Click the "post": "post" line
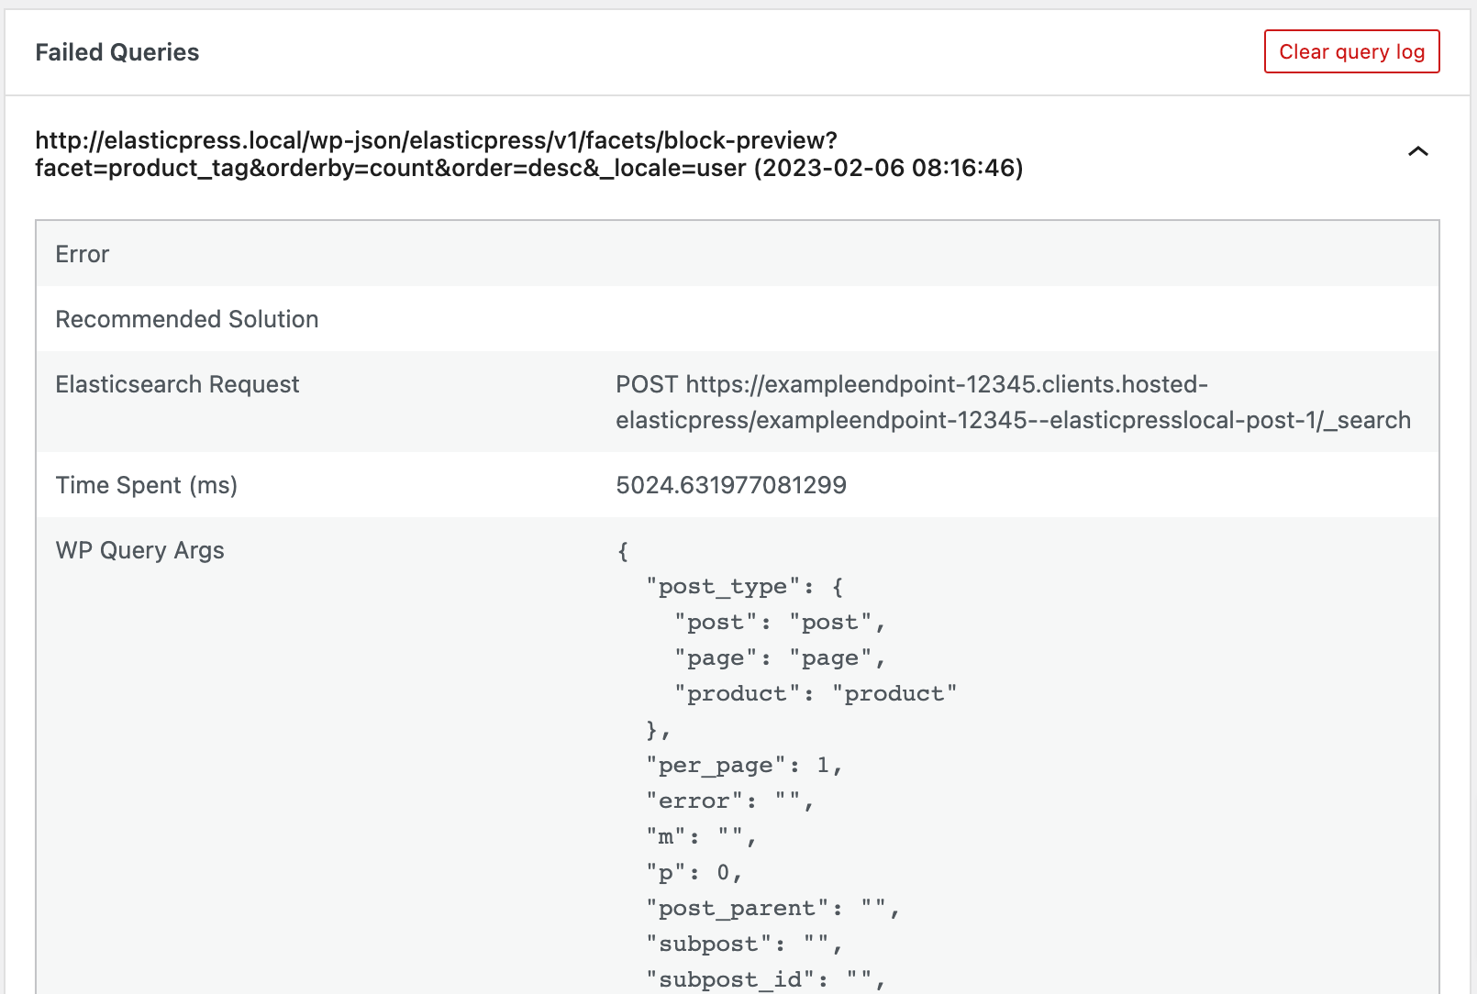The width and height of the screenshot is (1477, 994). pos(780,622)
